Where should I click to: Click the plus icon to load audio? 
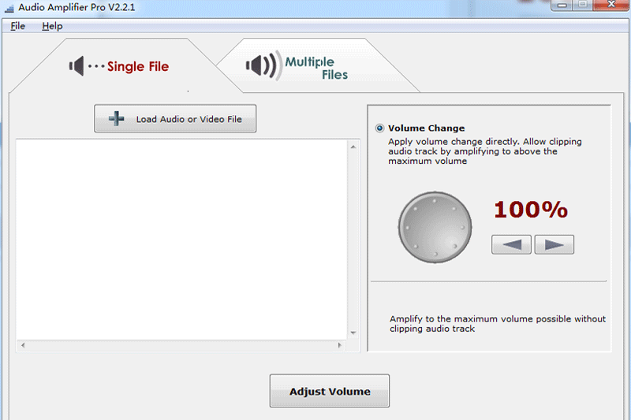click(x=117, y=119)
